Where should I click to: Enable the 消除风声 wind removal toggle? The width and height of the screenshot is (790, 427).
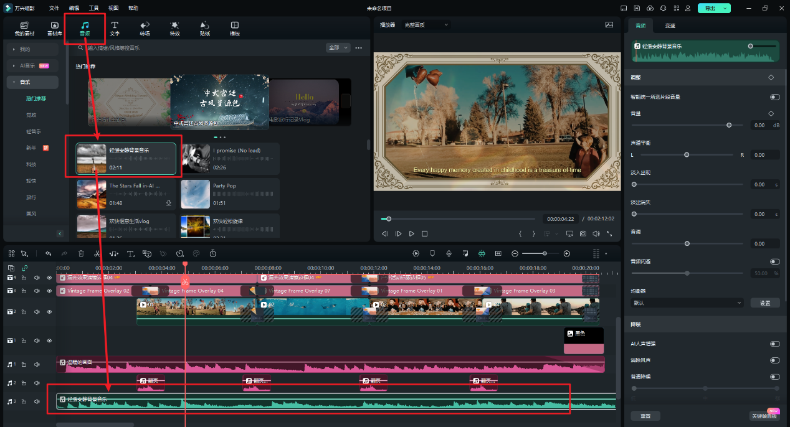pos(774,360)
